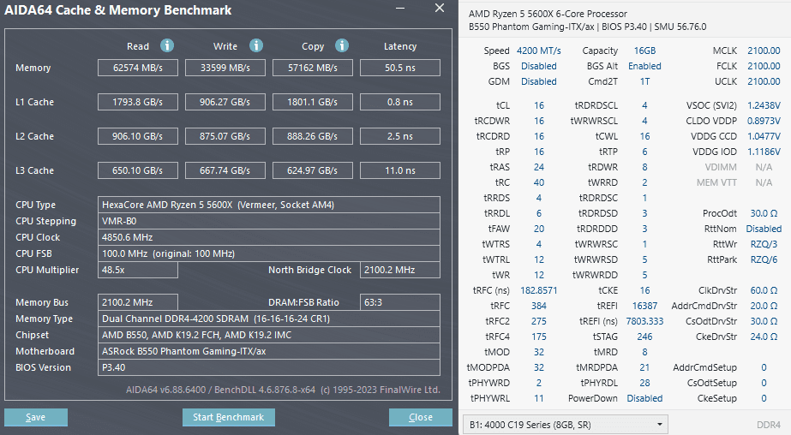Select the Memory Read 62574 MB/s field

138,68
